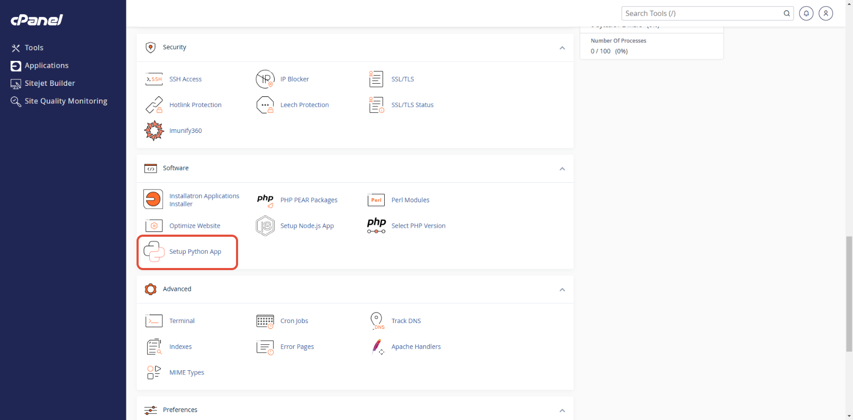Open the SSH Access icon

(154, 79)
